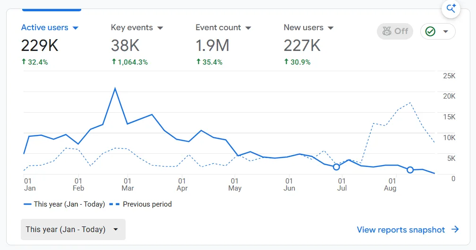Open the View reports snapshot link
Screen dimensions: 476x250
(401, 230)
